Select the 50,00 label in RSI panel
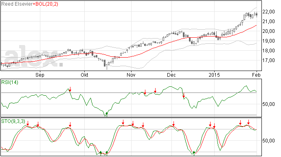This screenshot has height=157, width=281. click(x=268, y=104)
